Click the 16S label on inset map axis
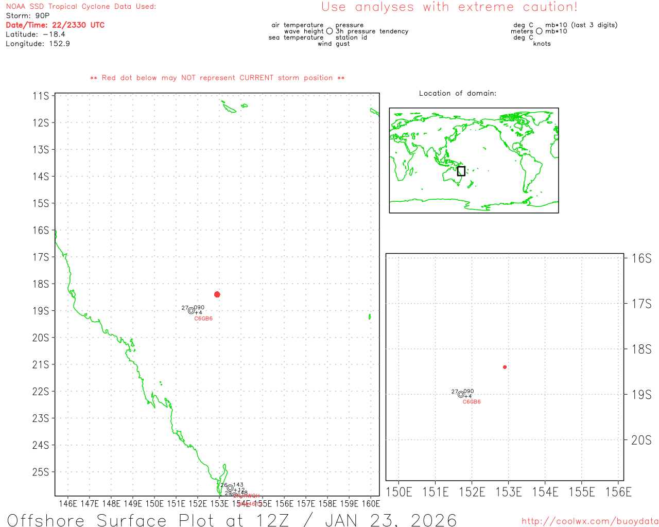 641,258
